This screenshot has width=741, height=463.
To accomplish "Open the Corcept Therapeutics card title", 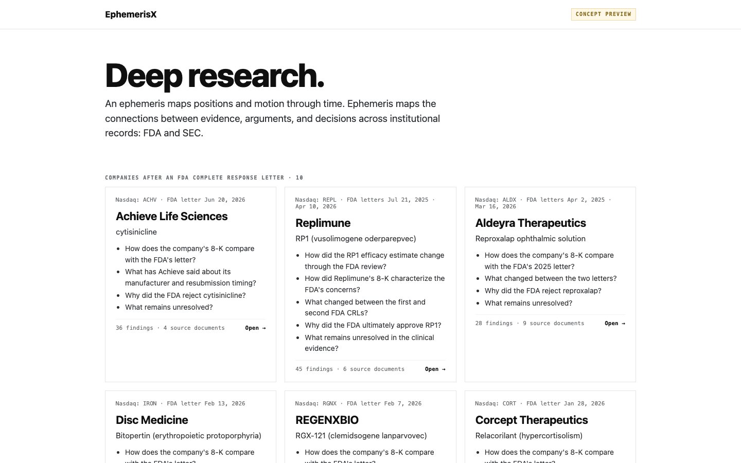I will coord(532,420).
